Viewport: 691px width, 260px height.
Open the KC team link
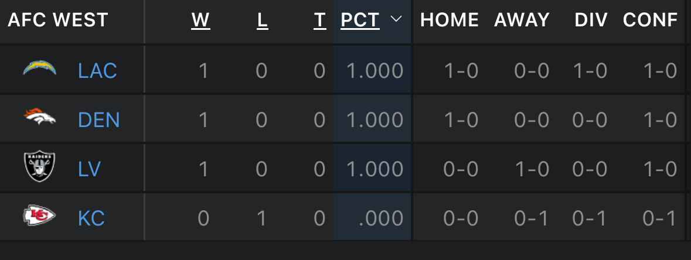click(91, 218)
